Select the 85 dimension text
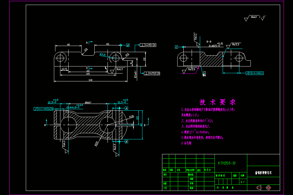 [88, 74]
